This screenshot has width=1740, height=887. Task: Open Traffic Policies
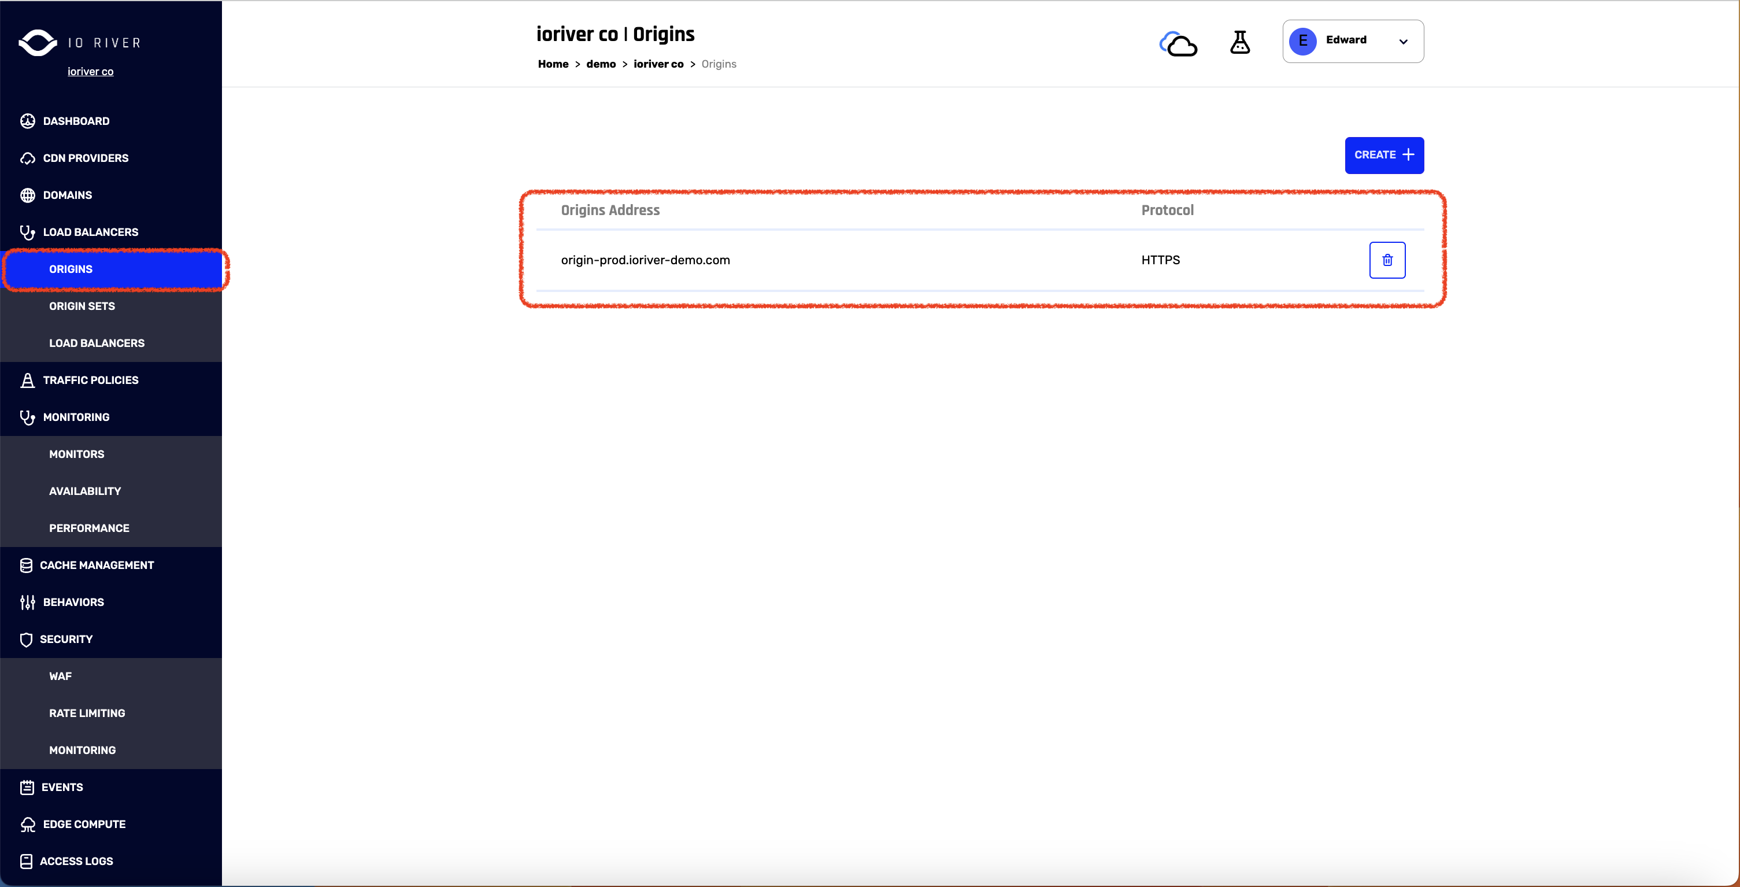point(91,380)
